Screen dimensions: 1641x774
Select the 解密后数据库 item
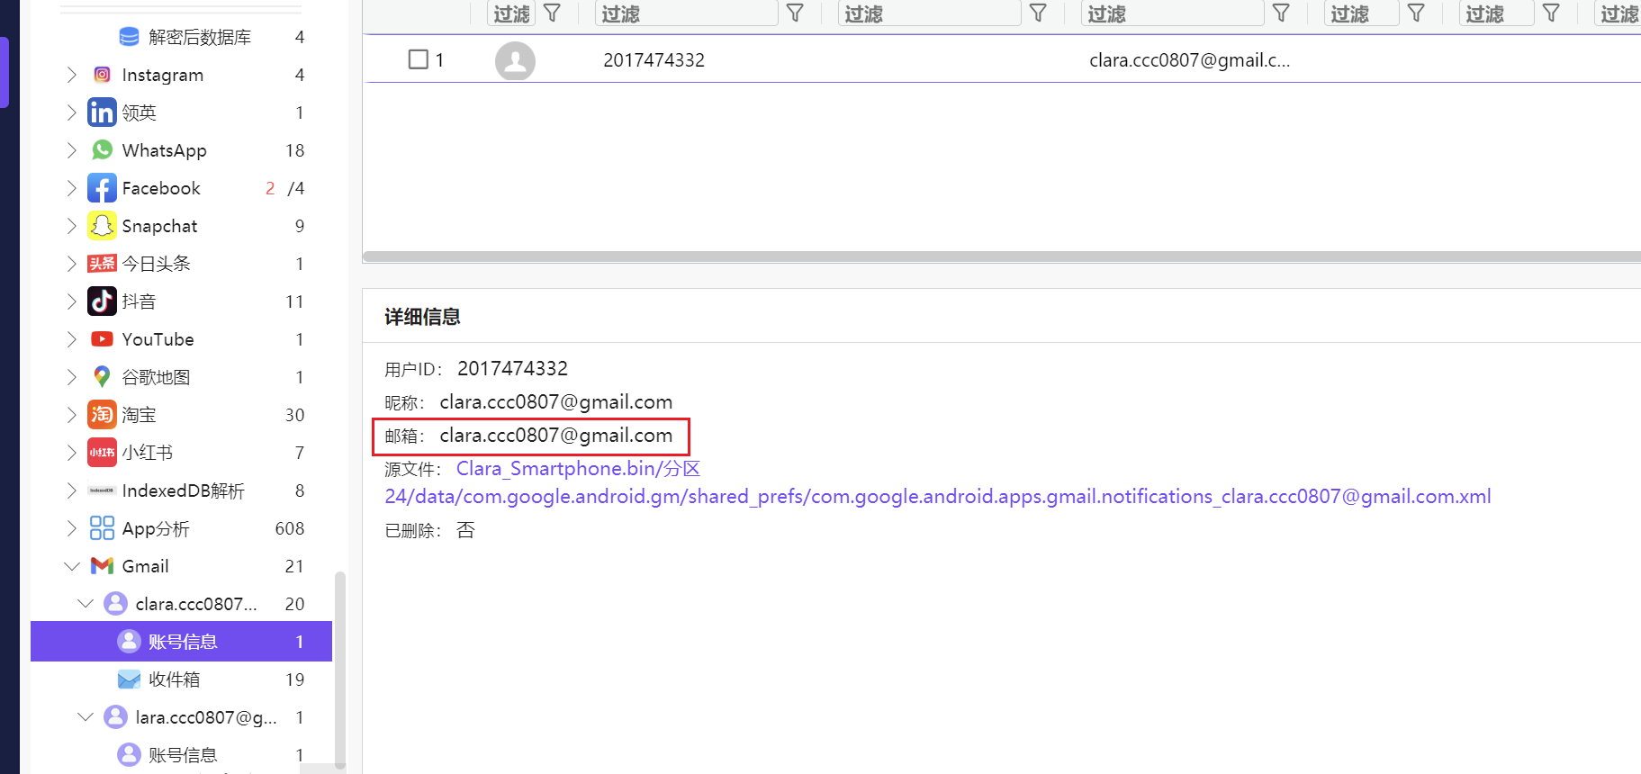[x=199, y=37]
